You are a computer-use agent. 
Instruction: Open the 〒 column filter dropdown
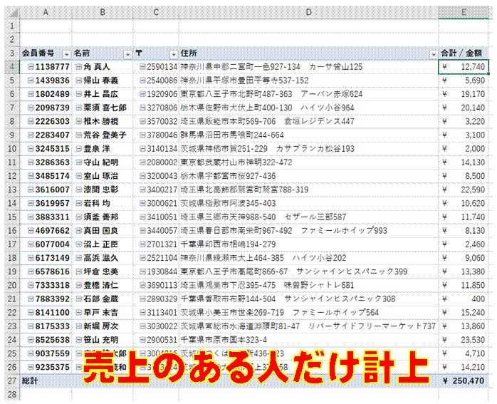click(173, 55)
